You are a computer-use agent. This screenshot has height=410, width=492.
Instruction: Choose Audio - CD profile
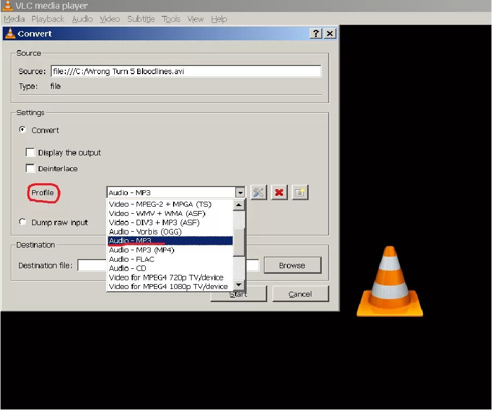[170, 268]
